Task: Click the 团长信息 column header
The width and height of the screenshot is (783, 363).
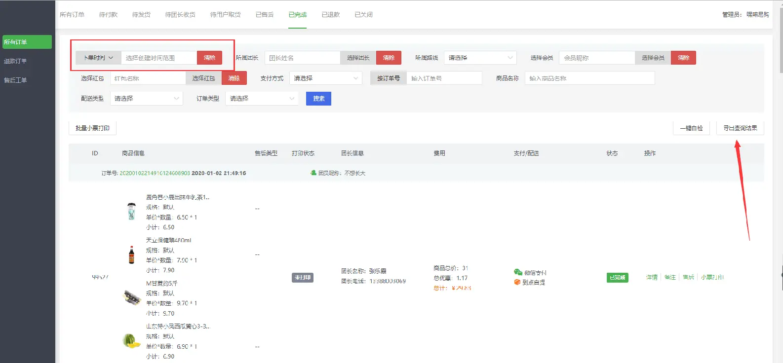Action: [x=352, y=153]
